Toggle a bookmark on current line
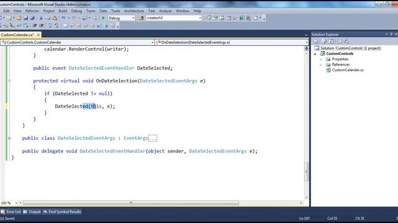 pos(65,25)
